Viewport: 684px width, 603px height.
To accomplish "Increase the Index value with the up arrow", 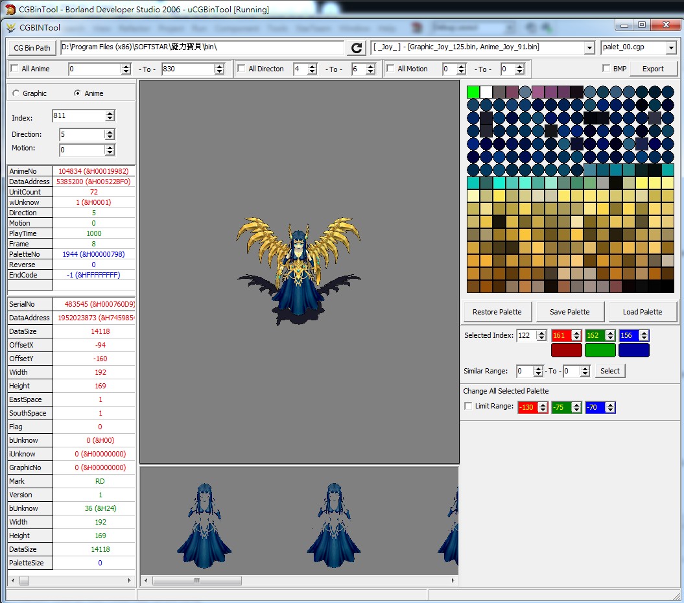I will point(110,113).
